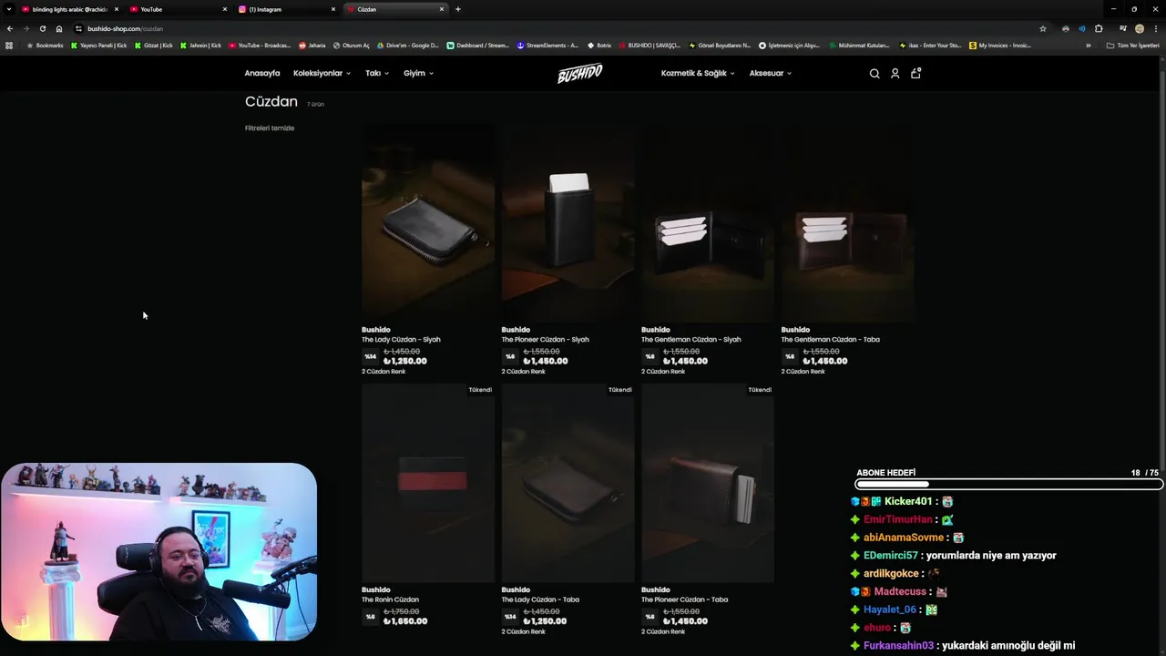1166x656 pixels.
Task: Open the apps grid icon in the bookmarks bar
Action: (9, 46)
